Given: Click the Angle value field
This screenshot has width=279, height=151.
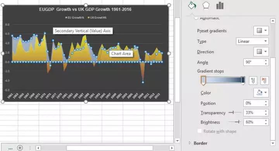Looking at the screenshot, I should [253, 62].
